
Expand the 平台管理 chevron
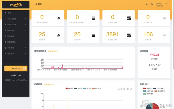pos(25,48)
